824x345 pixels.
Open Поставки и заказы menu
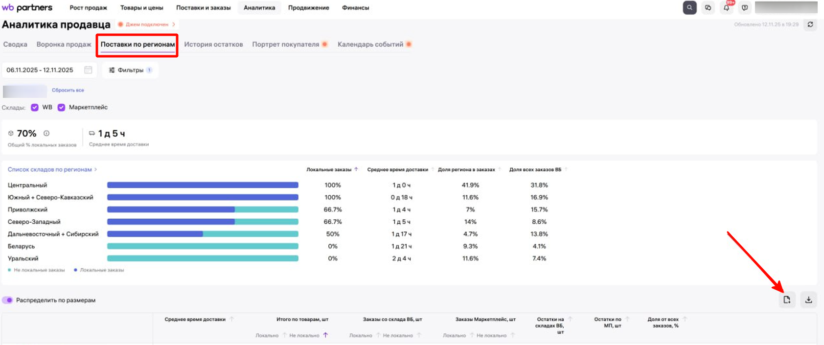pyautogui.click(x=203, y=7)
